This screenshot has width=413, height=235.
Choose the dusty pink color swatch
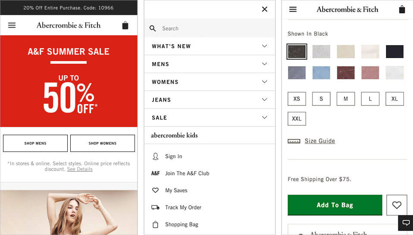[370, 73]
